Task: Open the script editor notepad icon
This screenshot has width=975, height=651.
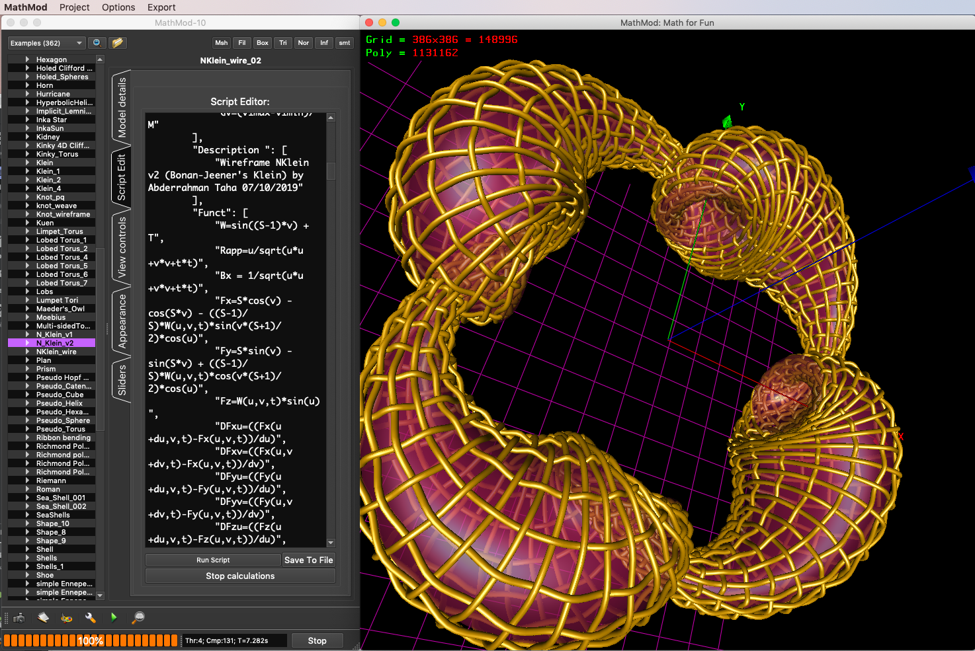Action: point(43,618)
